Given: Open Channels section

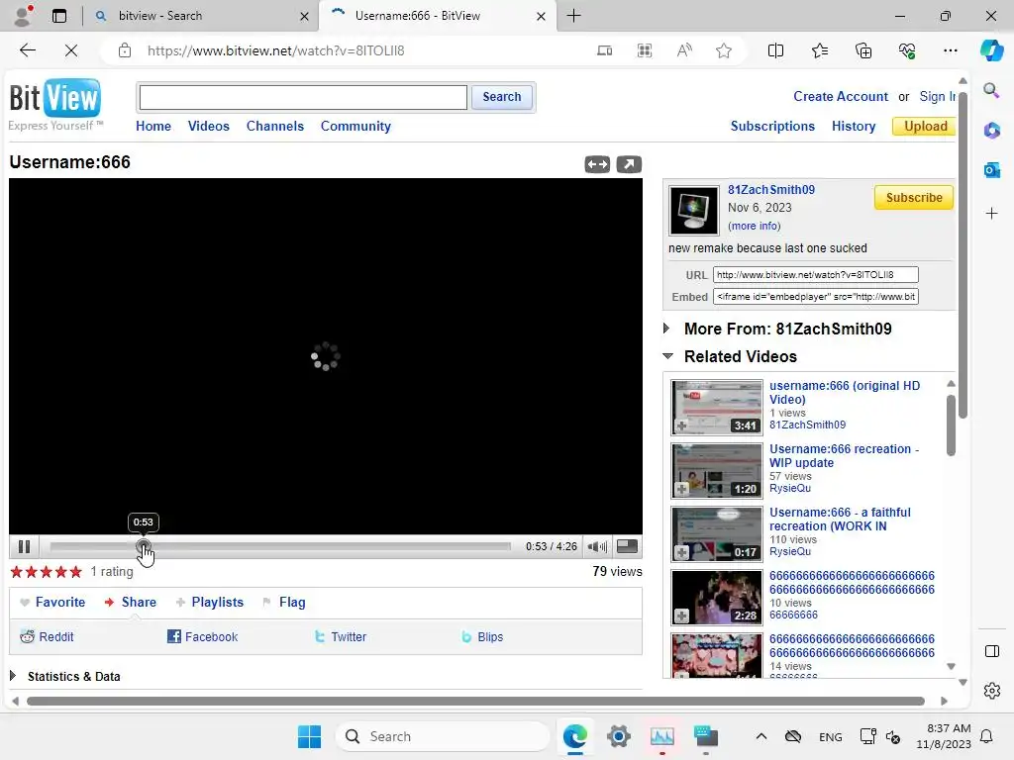Looking at the screenshot, I should pyautogui.click(x=275, y=126).
